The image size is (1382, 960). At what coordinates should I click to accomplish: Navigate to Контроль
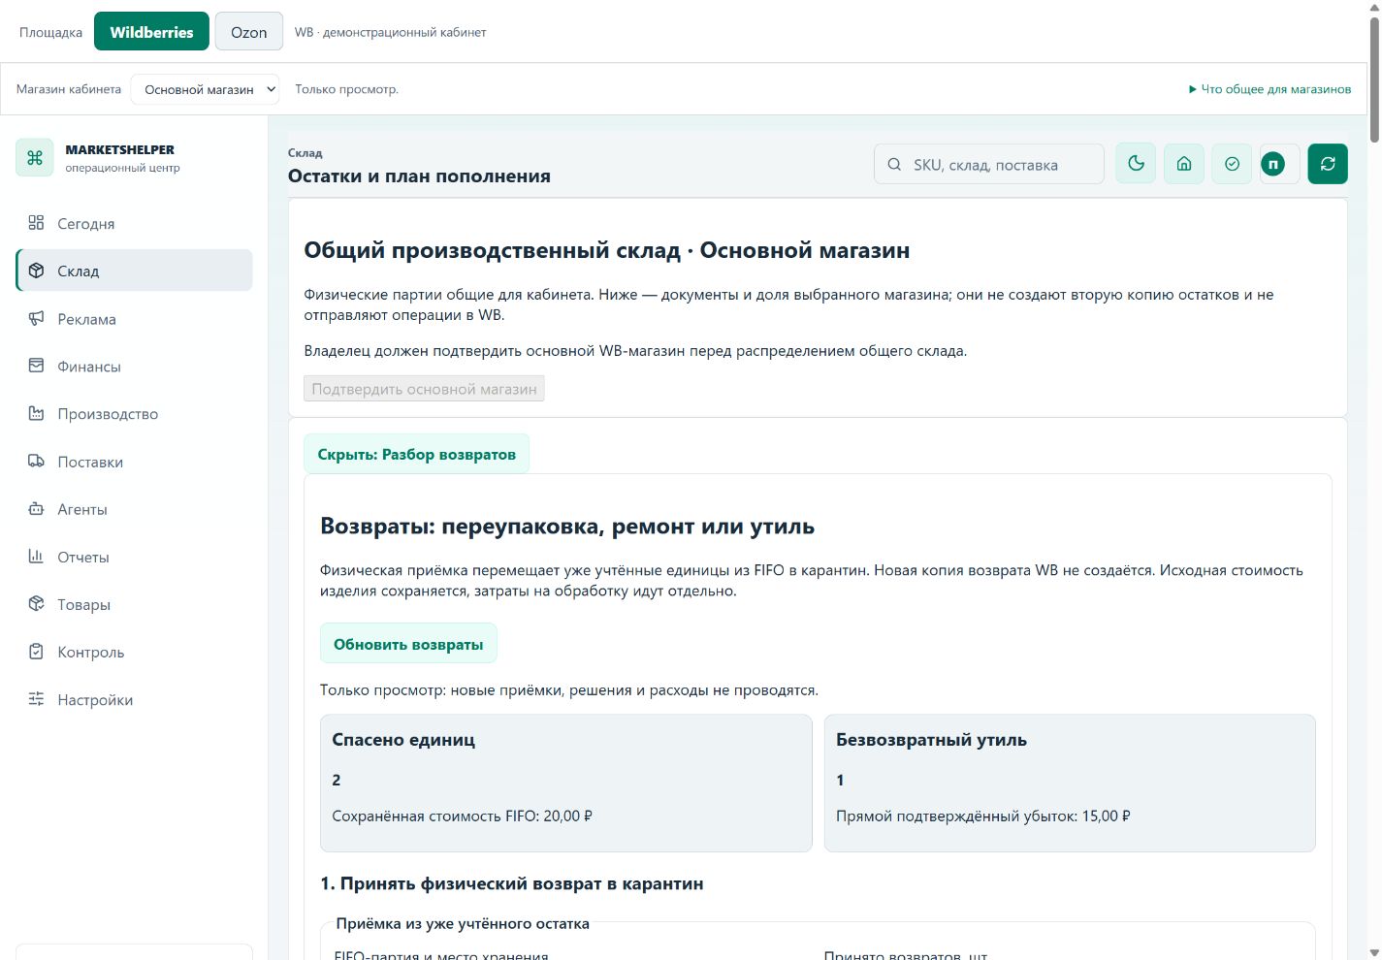coord(134,652)
